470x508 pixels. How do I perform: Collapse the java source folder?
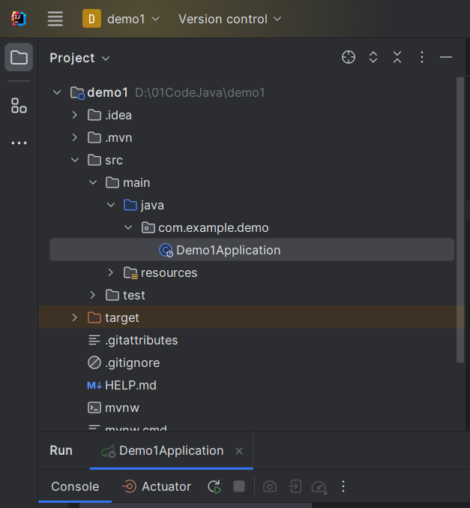click(x=111, y=205)
